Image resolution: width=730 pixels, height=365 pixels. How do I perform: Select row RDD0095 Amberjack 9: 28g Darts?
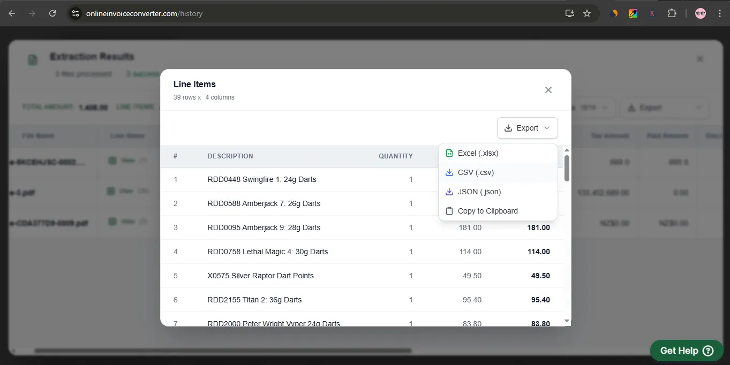tap(362, 227)
